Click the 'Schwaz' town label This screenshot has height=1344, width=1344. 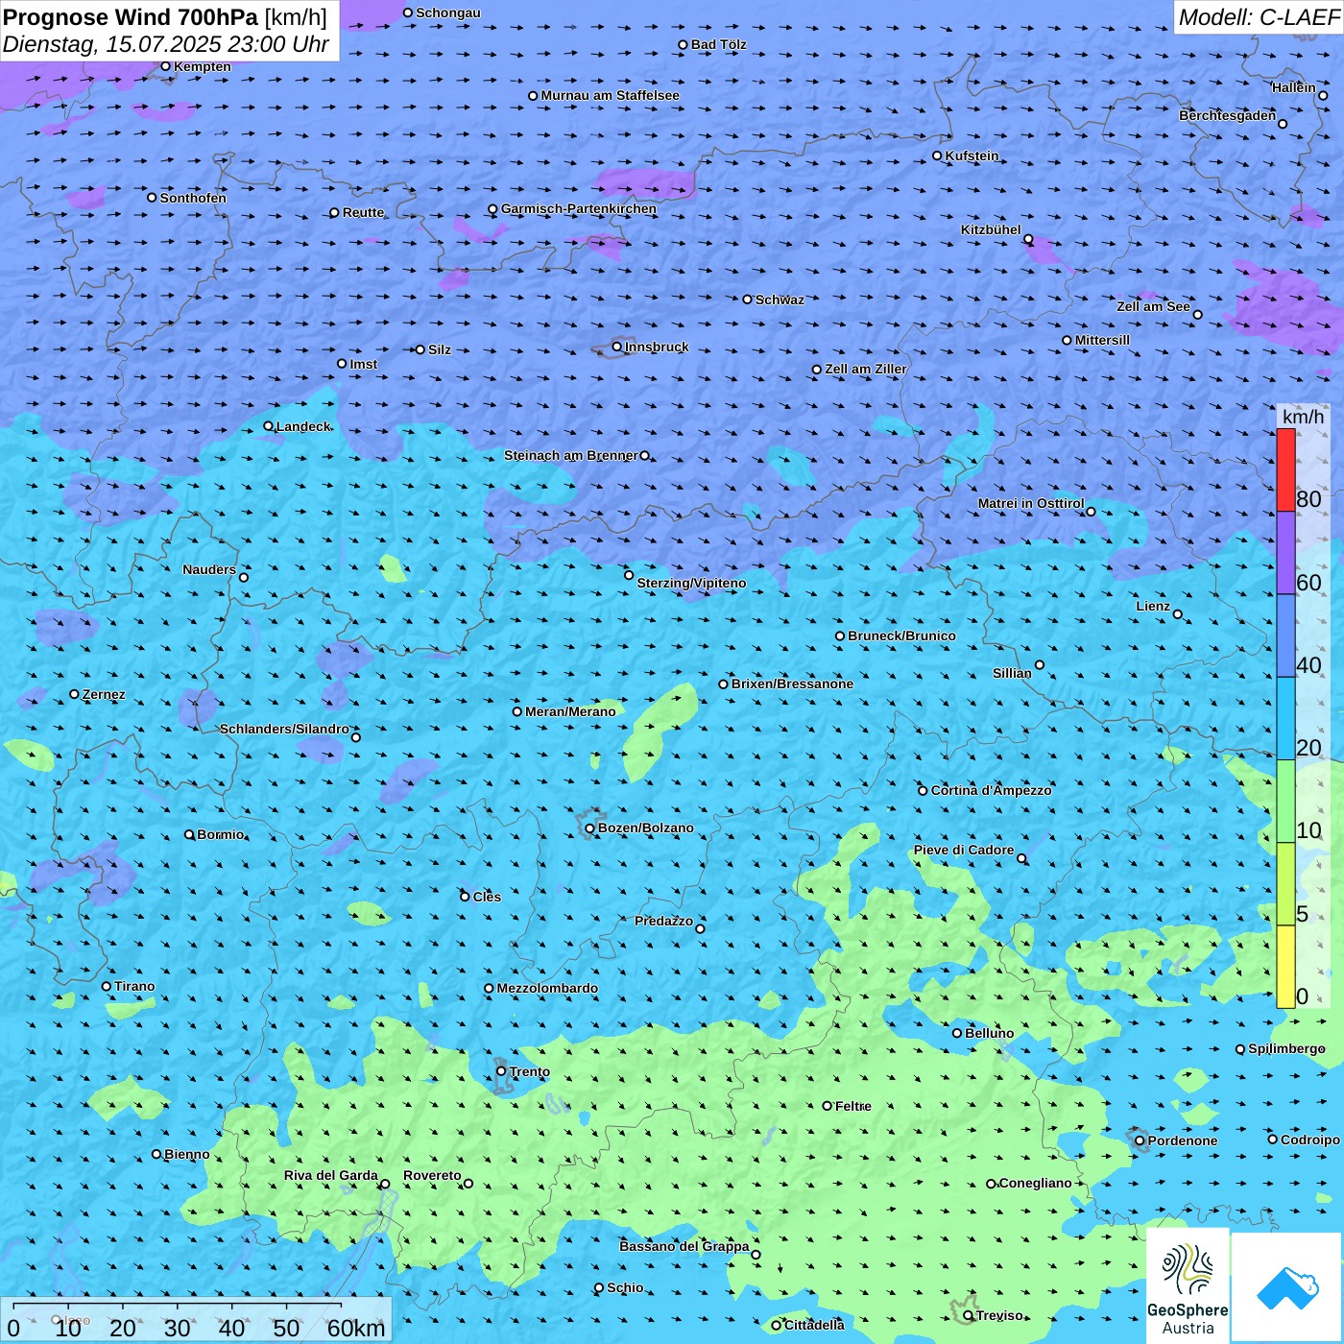click(780, 300)
